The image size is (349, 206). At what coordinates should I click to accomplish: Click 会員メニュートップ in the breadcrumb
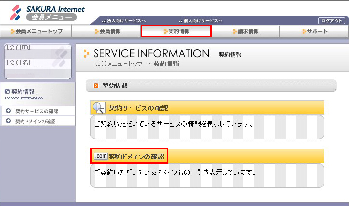[x=118, y=64]
